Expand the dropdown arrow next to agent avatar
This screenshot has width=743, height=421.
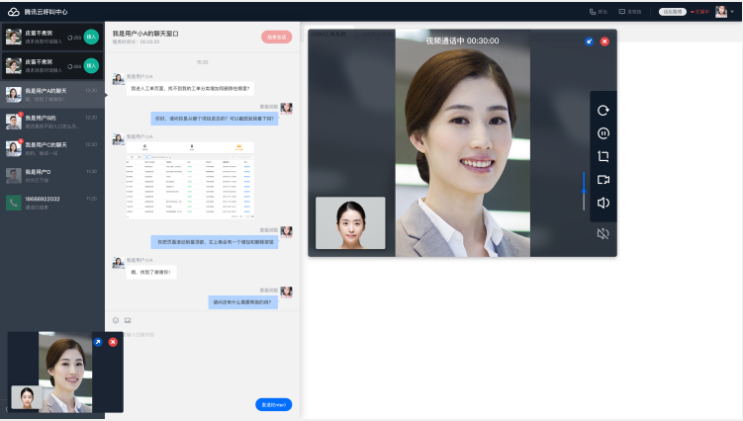[x=732, y=12]
